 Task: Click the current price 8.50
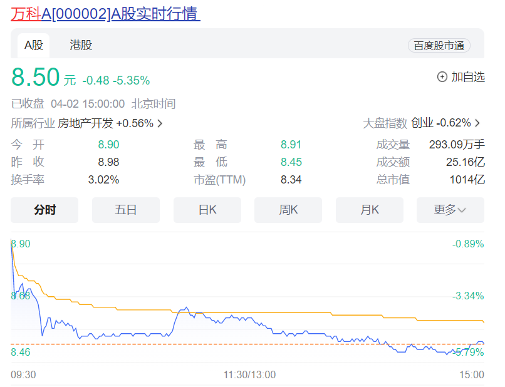(x=36, y=77)
